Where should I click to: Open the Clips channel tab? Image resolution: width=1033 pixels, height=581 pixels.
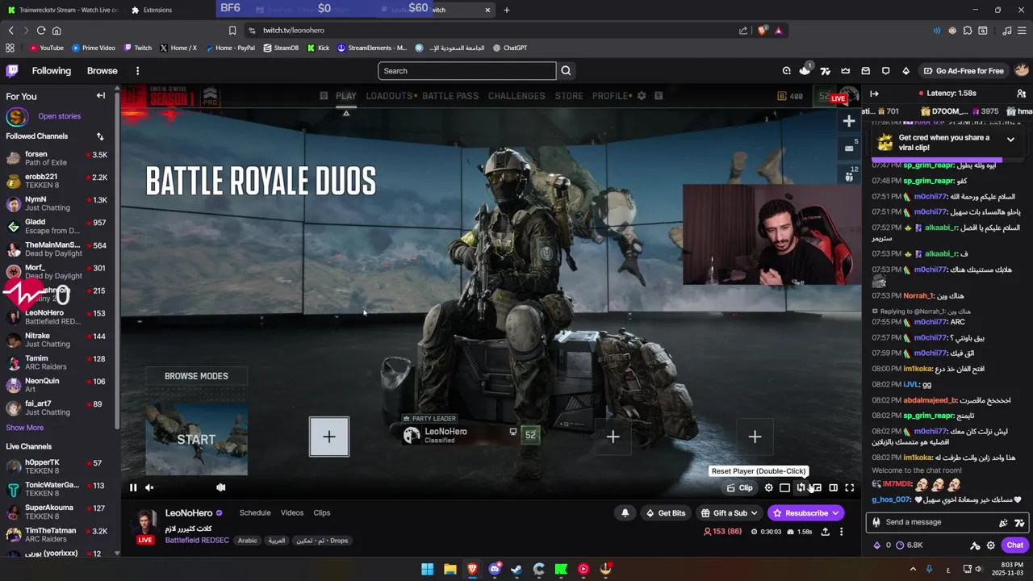tap(322, 513)
